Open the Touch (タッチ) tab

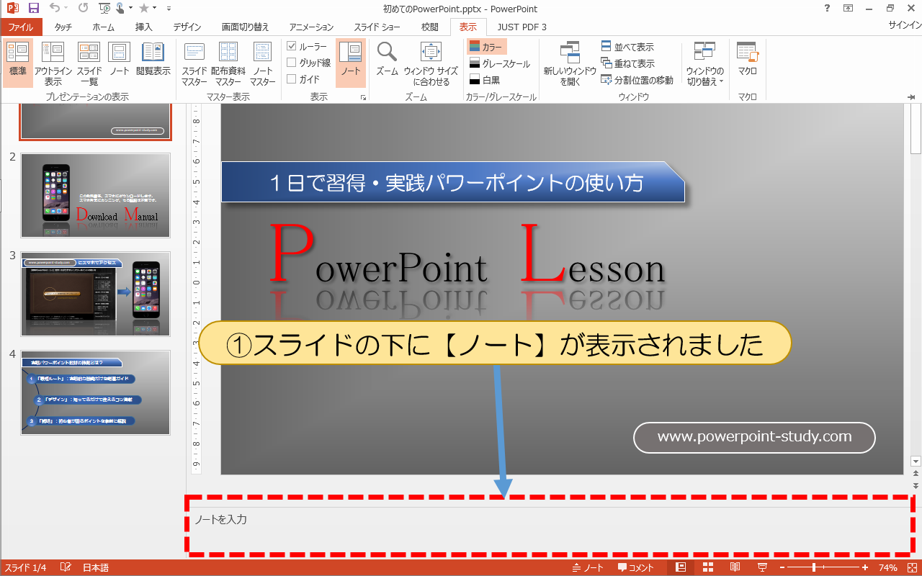[63, 27]
